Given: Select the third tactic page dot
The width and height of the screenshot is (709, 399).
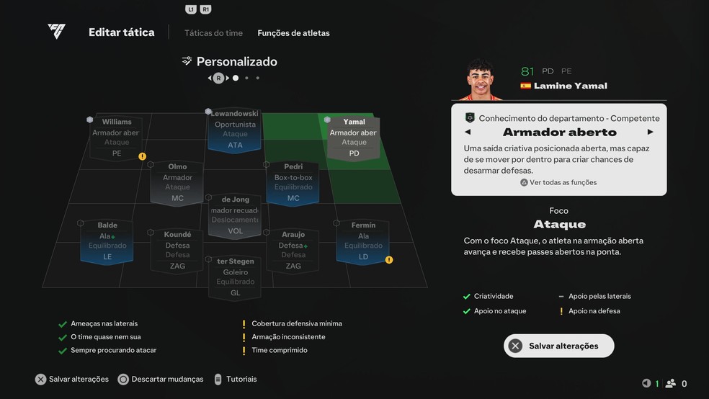Looking at the screenshot, I should pyautogui.click(x=258, y=79).
